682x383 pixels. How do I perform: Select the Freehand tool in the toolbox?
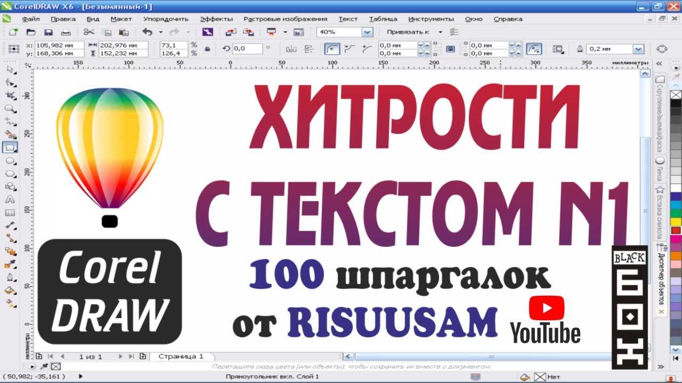tap(10, 121)
